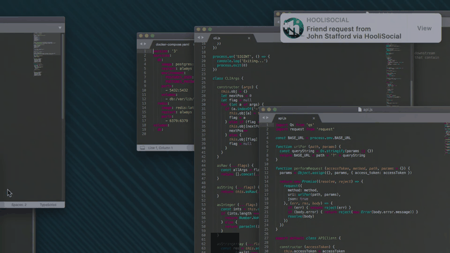Click line 'class CLIArgs {' in cli.js
The height and width of the screenshot is (253, 450).
coord(228,78)
